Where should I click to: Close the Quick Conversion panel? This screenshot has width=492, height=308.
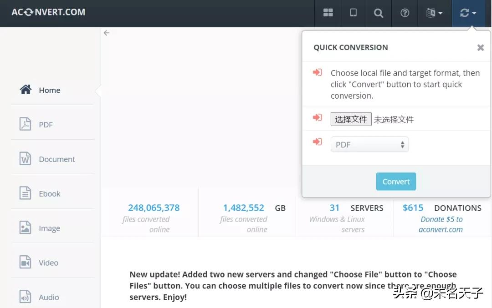click(481, 48)
